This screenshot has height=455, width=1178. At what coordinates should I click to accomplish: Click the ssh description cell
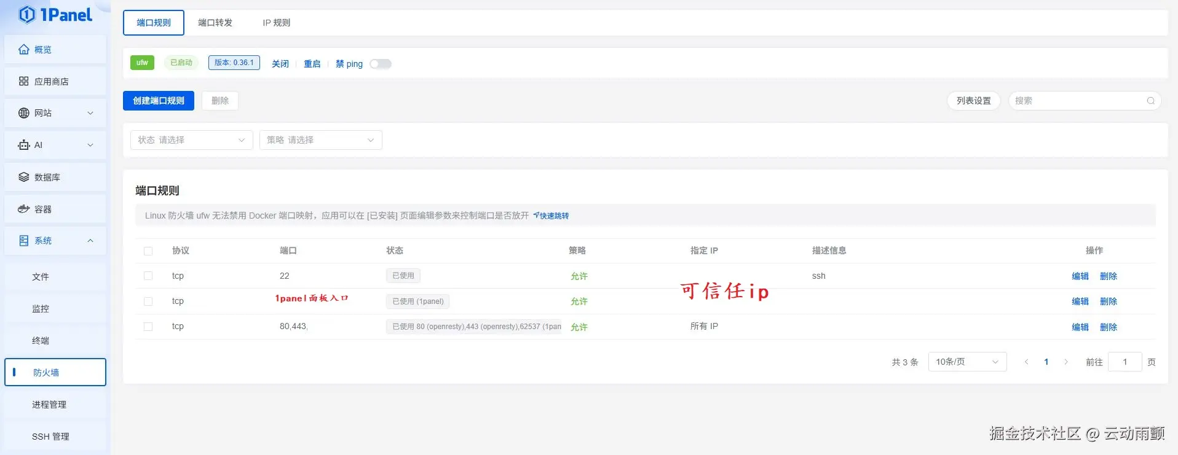pyautogui.click(x=819, y=276)
